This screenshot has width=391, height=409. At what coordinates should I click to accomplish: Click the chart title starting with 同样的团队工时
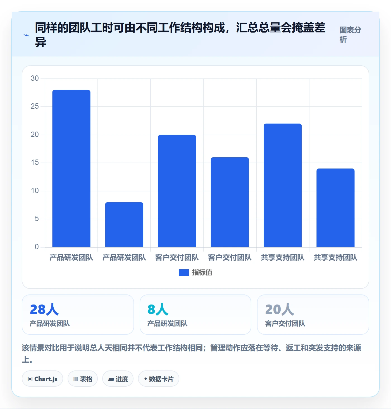(180, 35)
